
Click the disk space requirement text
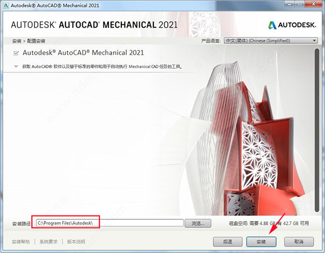coord(269,223)
